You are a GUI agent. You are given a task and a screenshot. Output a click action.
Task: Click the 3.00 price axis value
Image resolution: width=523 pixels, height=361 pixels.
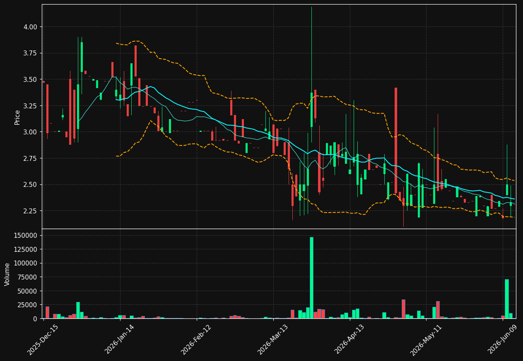click(30, 132)
